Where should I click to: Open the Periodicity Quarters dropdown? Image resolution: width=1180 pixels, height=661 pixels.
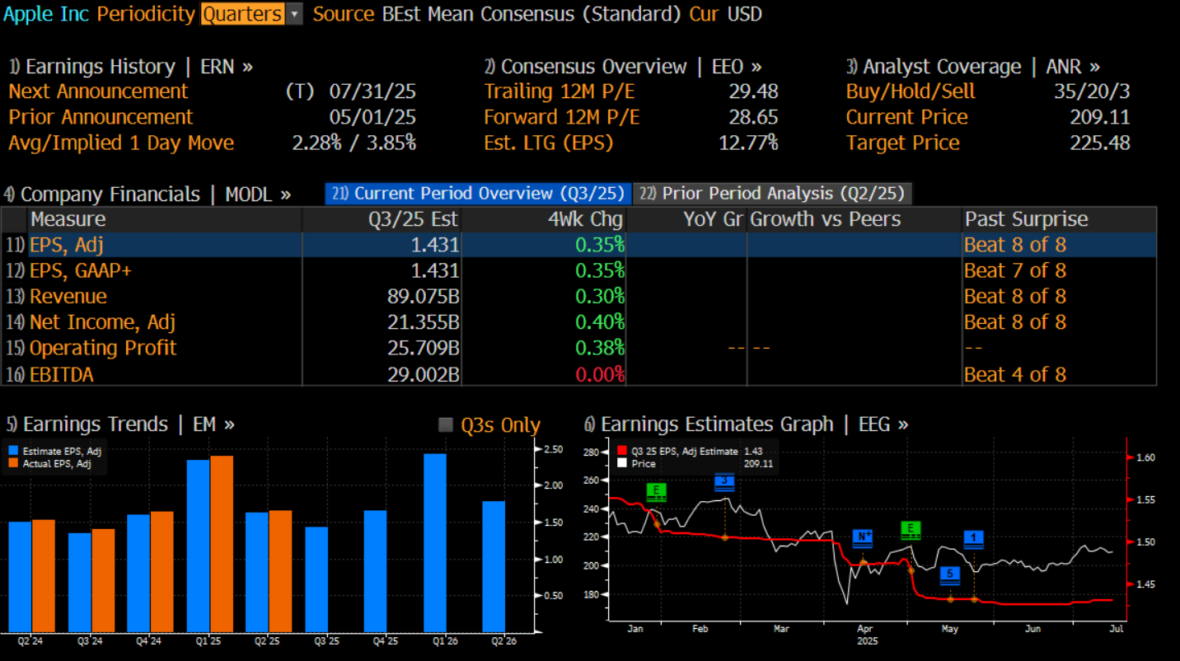[251, 14]
